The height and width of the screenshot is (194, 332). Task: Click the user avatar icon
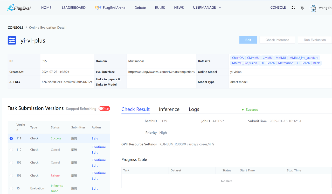coord(313,8)
